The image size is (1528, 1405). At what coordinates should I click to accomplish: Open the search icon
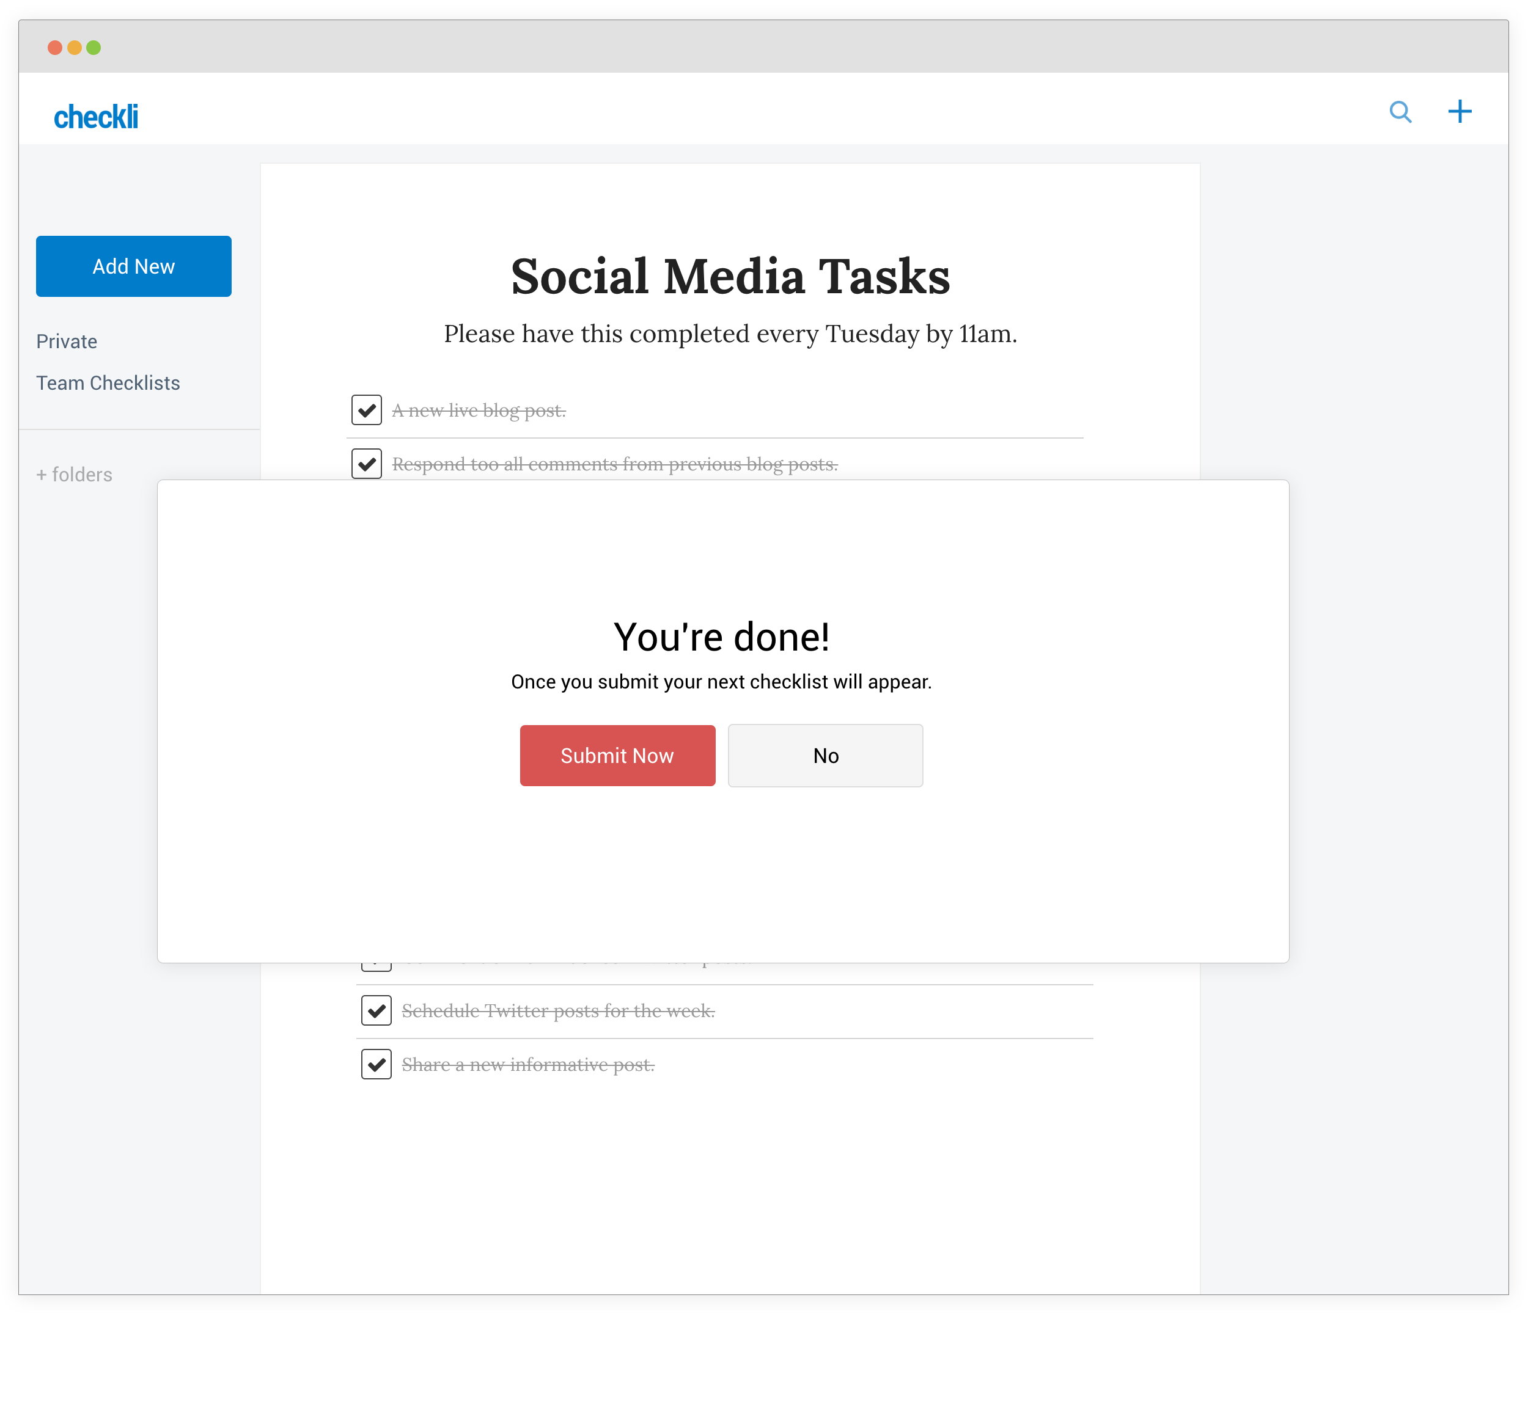(x=1400, y=112)
